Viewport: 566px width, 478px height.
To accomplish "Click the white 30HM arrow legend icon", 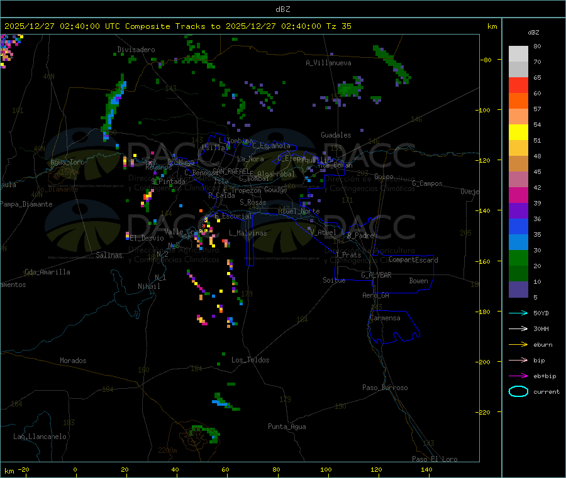I will click(518, 329).
